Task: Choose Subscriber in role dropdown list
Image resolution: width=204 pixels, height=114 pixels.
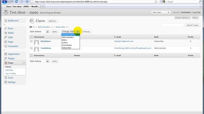Action: pyautogui.click(x=70, y=48)
